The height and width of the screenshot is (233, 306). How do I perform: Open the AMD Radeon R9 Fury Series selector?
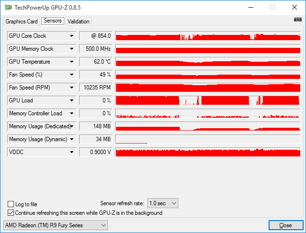(56, 225)
